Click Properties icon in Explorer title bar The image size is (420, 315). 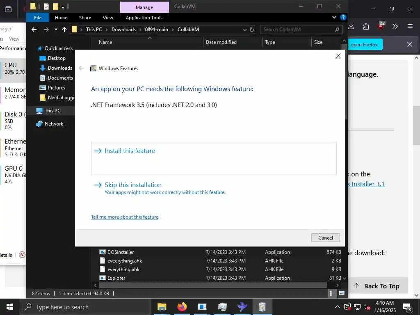coord(46,7)
